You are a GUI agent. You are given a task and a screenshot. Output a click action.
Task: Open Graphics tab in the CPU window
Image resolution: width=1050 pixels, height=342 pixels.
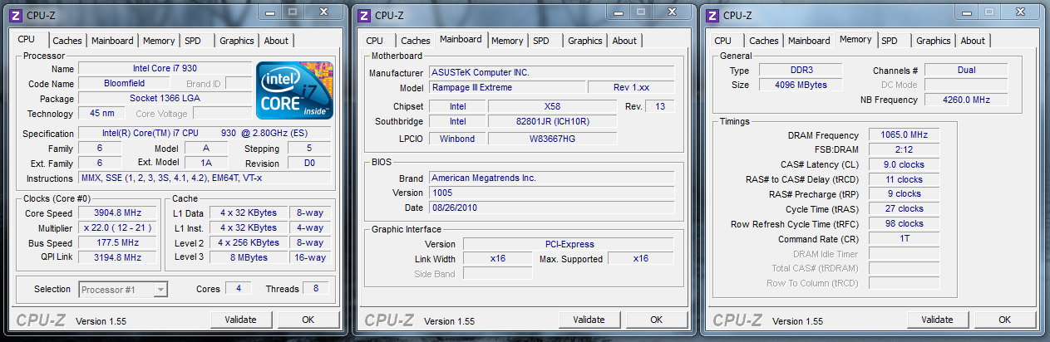pos(237,41)
